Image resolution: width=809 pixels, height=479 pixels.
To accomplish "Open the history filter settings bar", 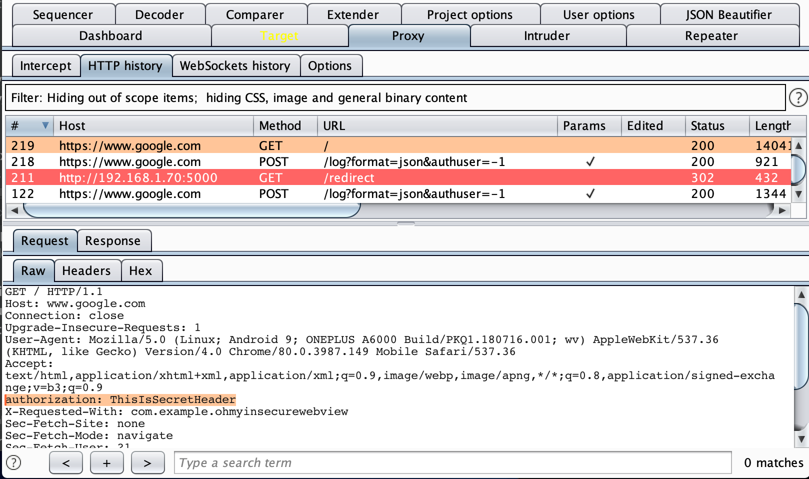I will click(x=395, y=97).
